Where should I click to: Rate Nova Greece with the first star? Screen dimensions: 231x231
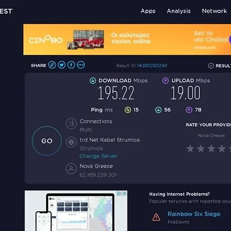pos(190,148)
